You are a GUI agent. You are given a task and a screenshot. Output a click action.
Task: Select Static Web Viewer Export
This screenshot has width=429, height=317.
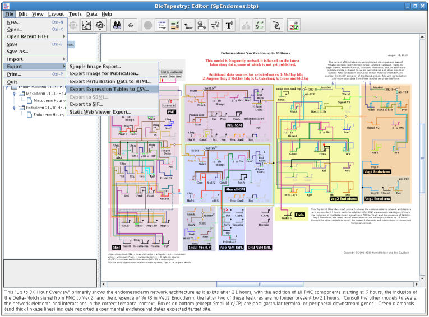pyautogui.click(x=100, y=112)
